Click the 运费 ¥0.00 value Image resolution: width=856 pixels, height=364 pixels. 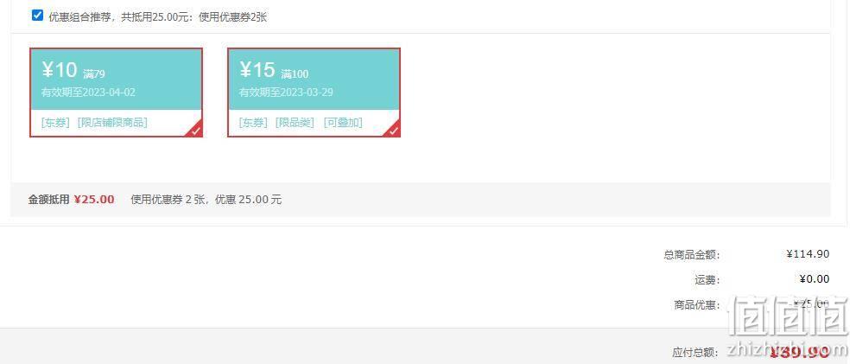click(815, 279)
